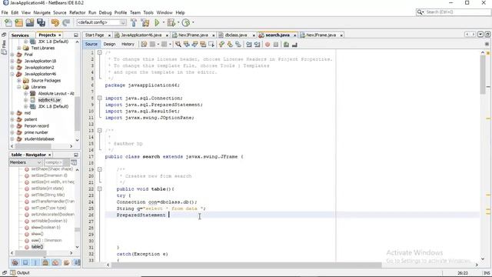The width and height of the screenshot is (492, 277).
Task: Click the Build Project hammer icon
Action: 134,22
